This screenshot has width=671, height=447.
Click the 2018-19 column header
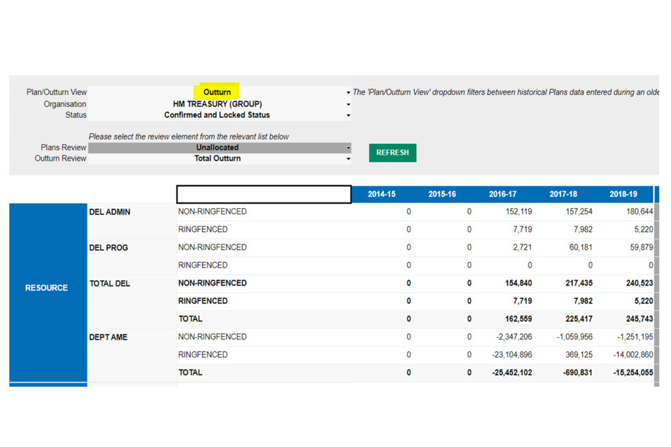623,194
